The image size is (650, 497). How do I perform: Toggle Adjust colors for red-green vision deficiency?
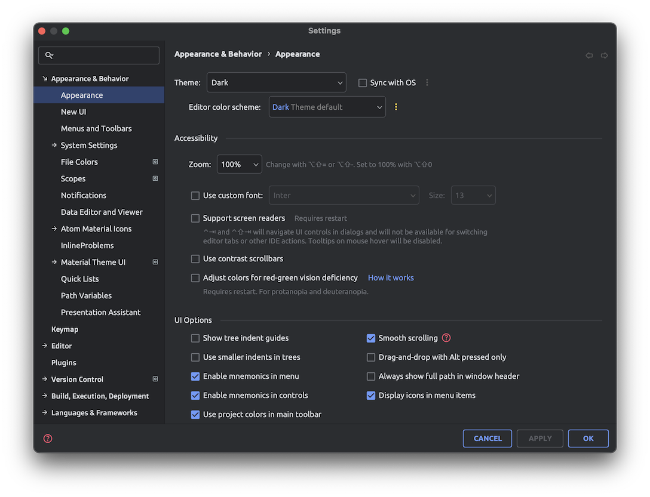click(195, 277)
